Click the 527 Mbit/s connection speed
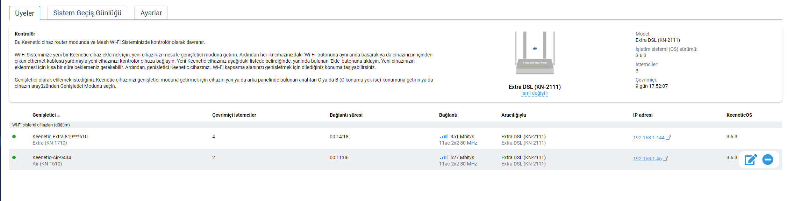Viewport: 787px width, 201px height. coord(462,157)
